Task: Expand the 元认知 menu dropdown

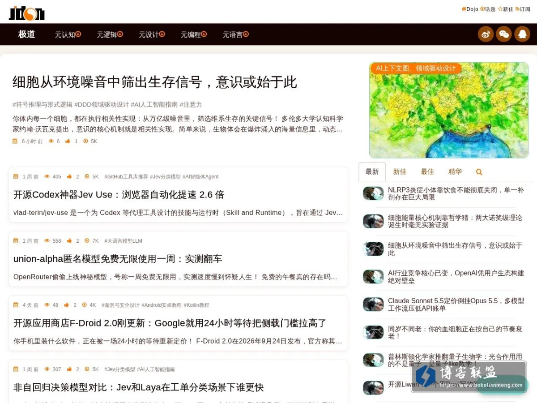Action: 78,34
